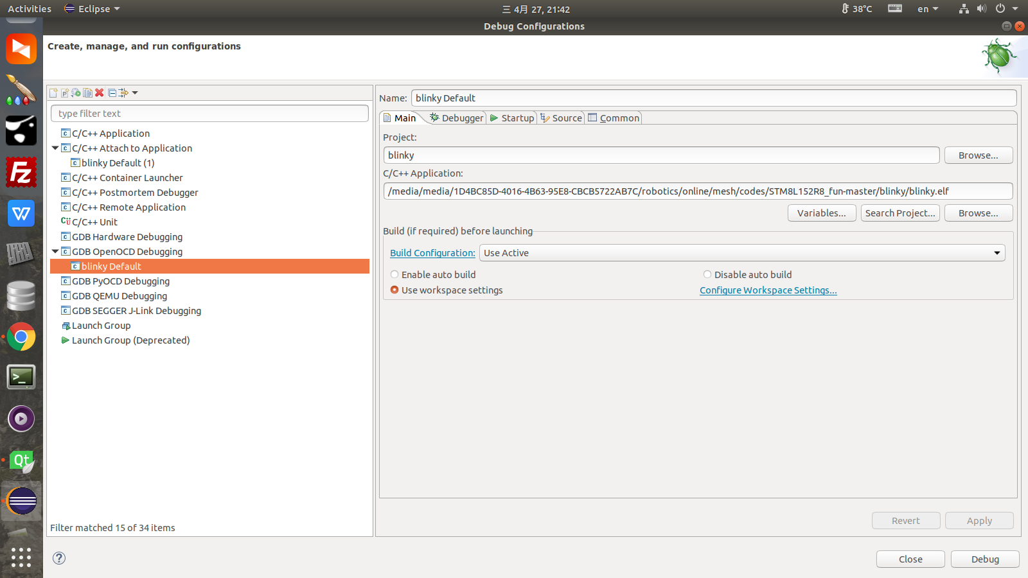Create a new launch configuration prototype

[x=65, y=92]
